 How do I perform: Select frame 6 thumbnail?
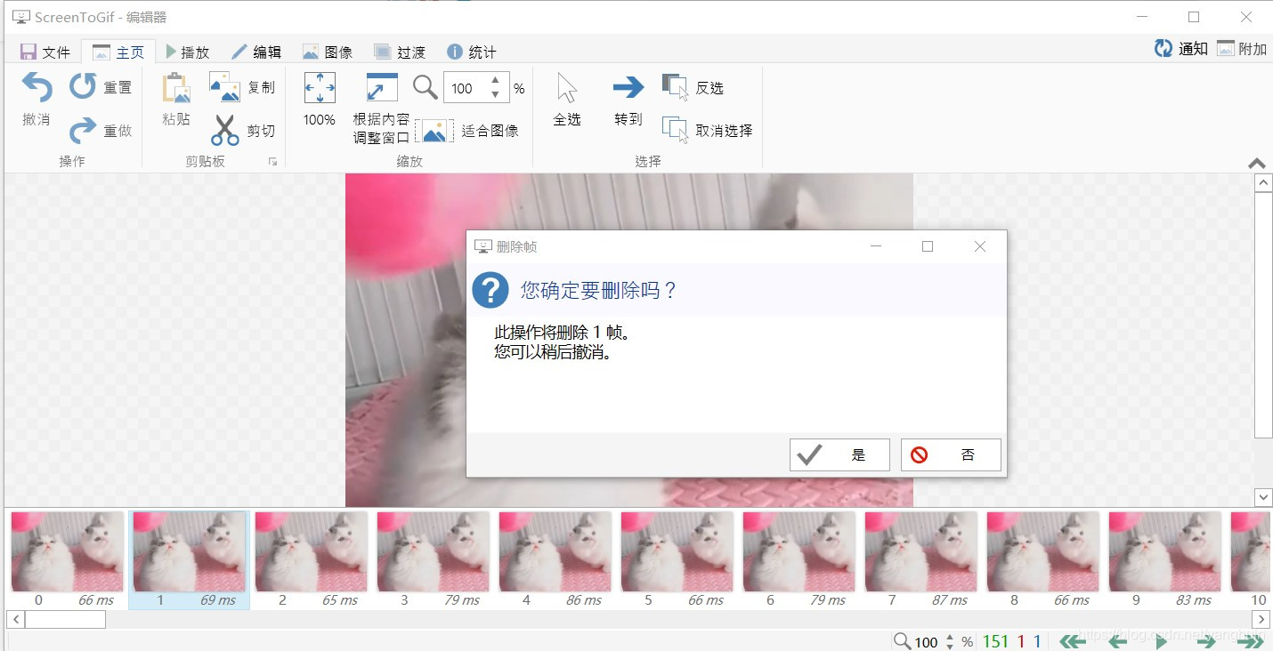point(799,559)
